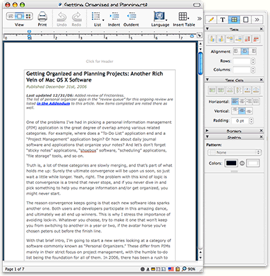Screen dimensions: 270x276
Task: Expand the Borders palette section
Action: tap(207, 131)
